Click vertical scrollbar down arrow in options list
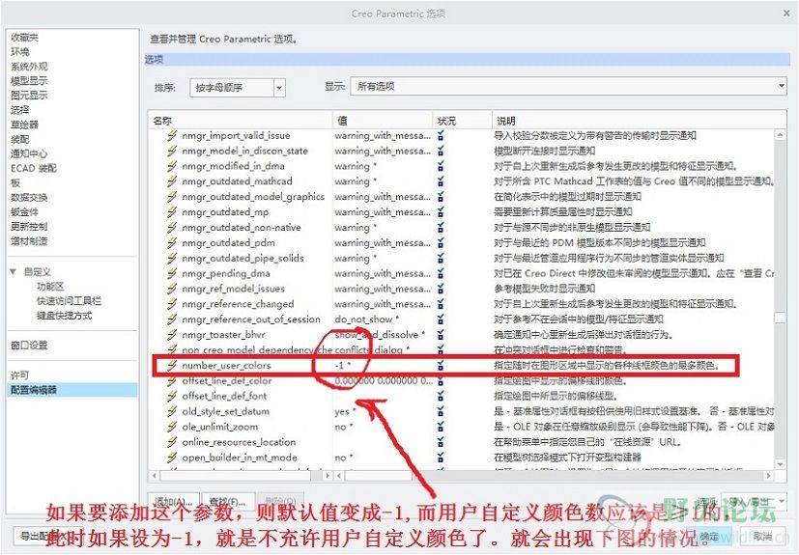Image resolution: width=799 pixels, height=555 pixels. click(780, 464)
